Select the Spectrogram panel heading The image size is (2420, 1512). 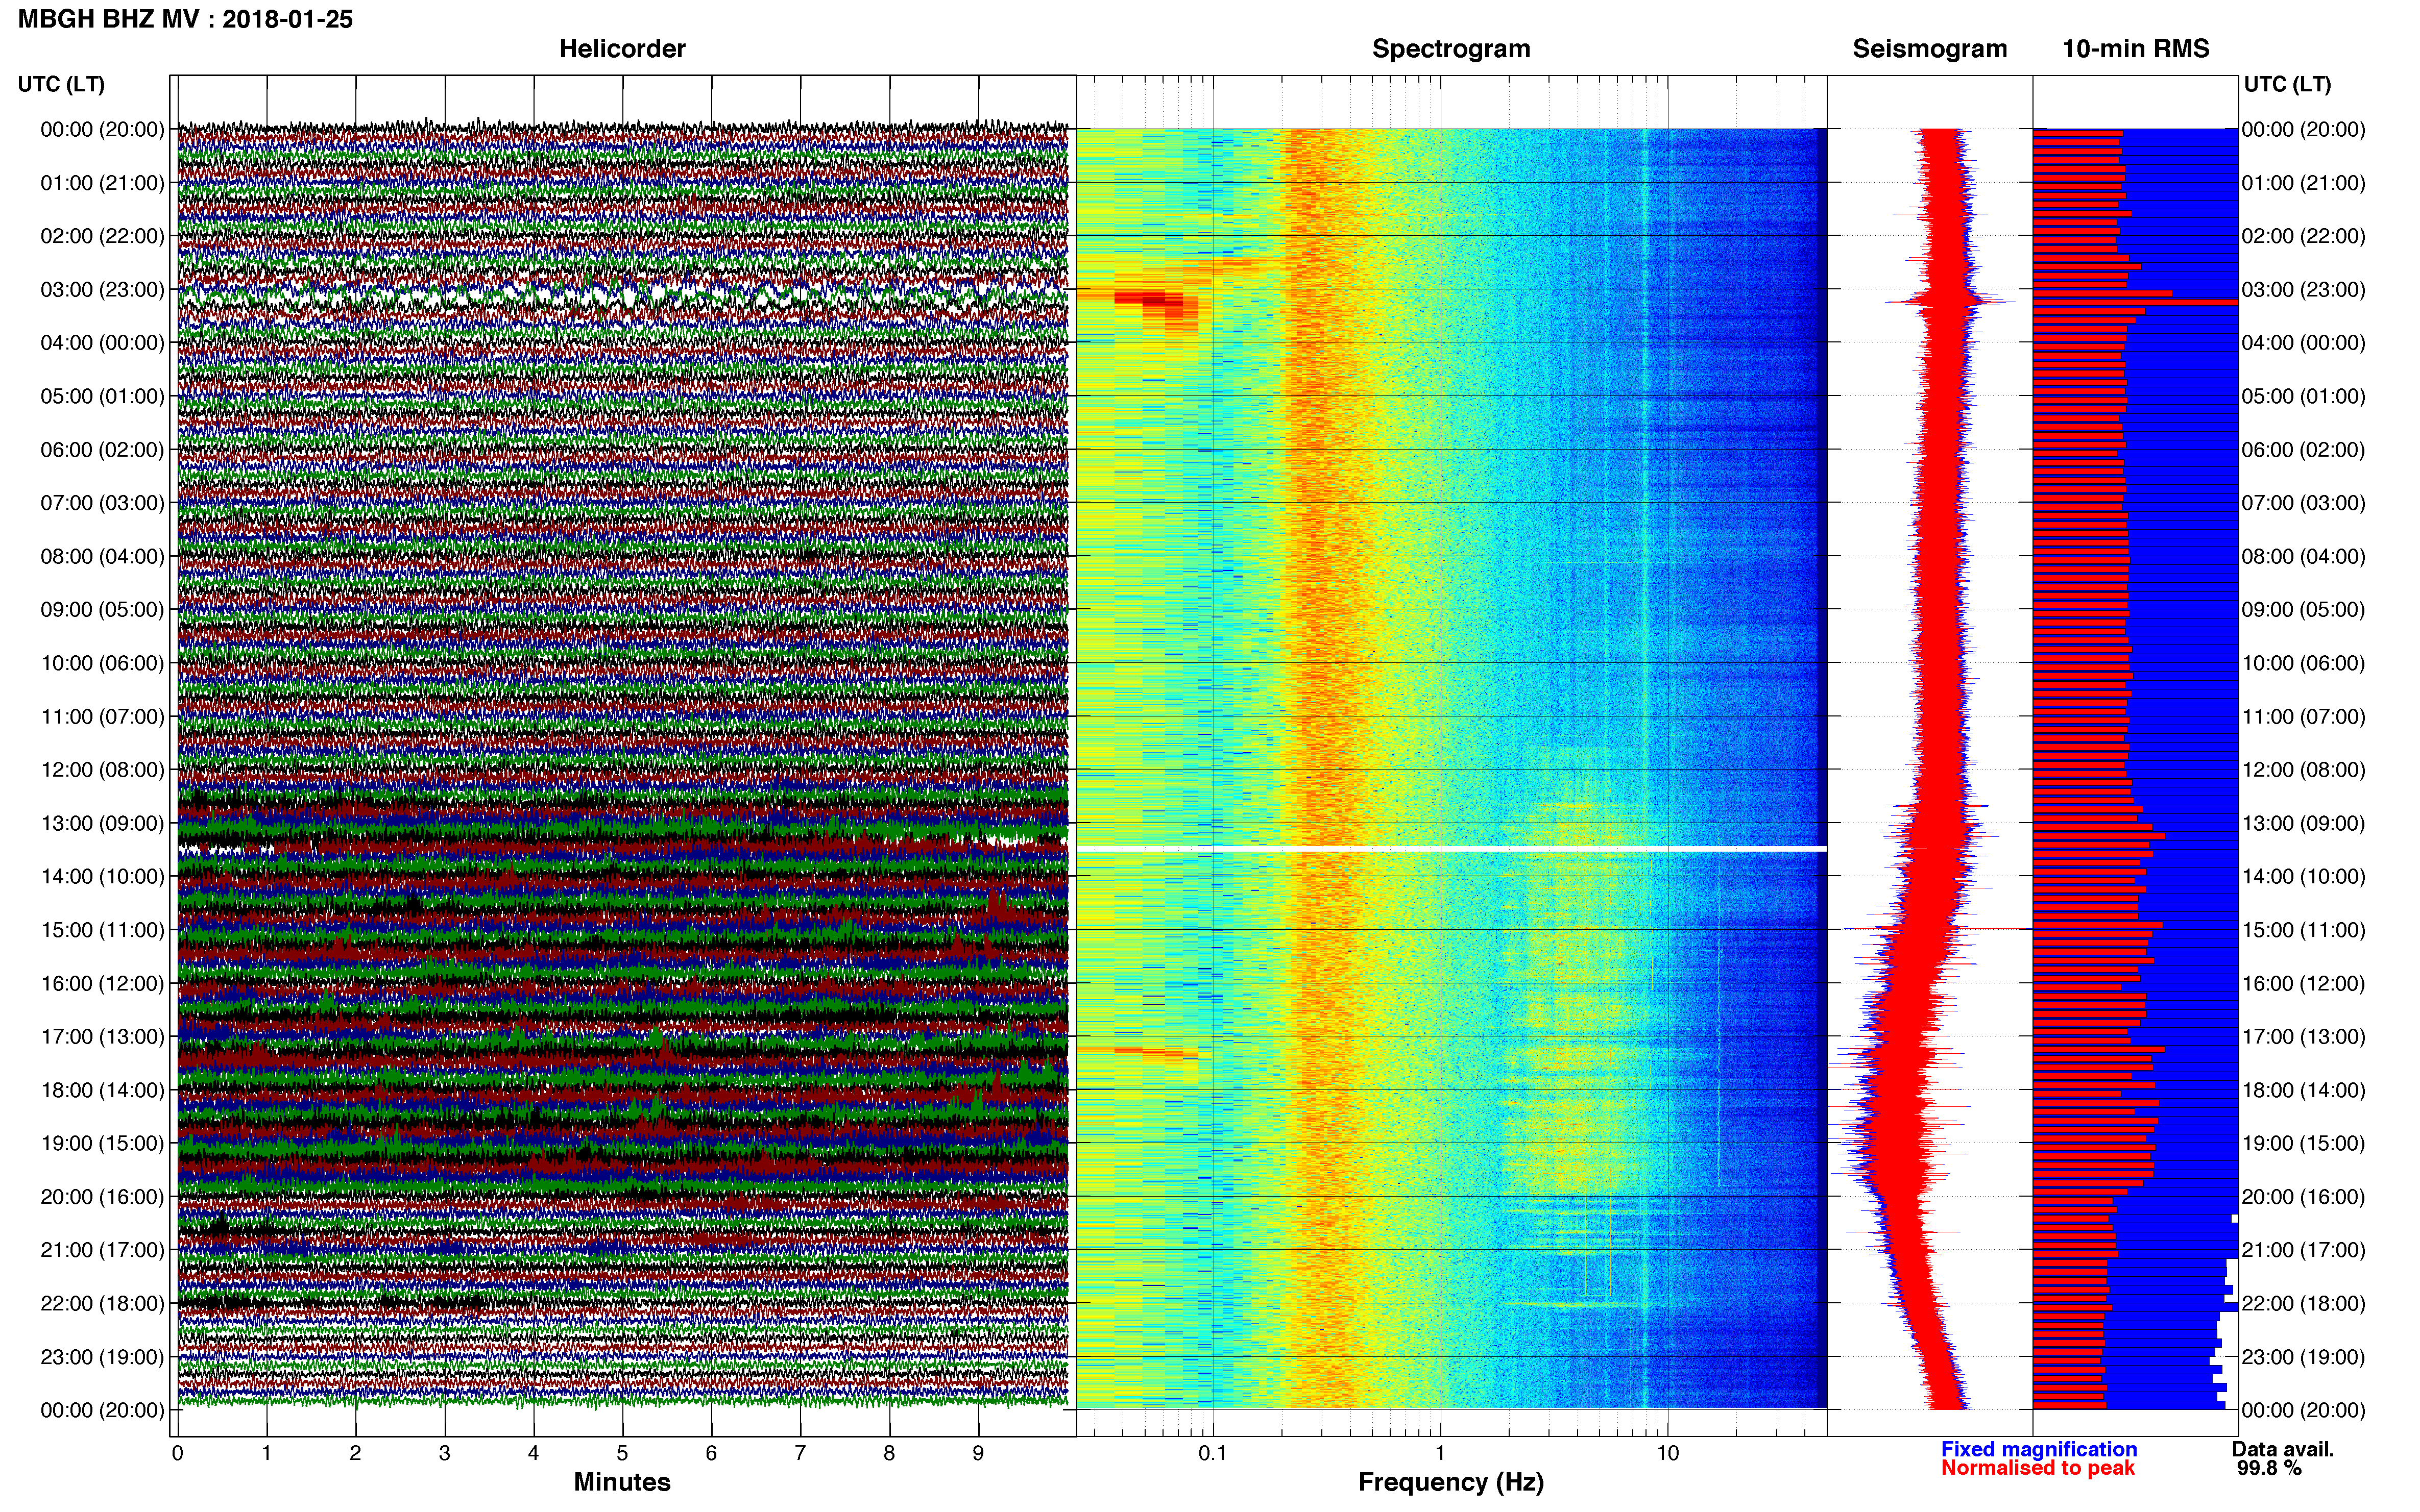click(x=1450, y=49)
